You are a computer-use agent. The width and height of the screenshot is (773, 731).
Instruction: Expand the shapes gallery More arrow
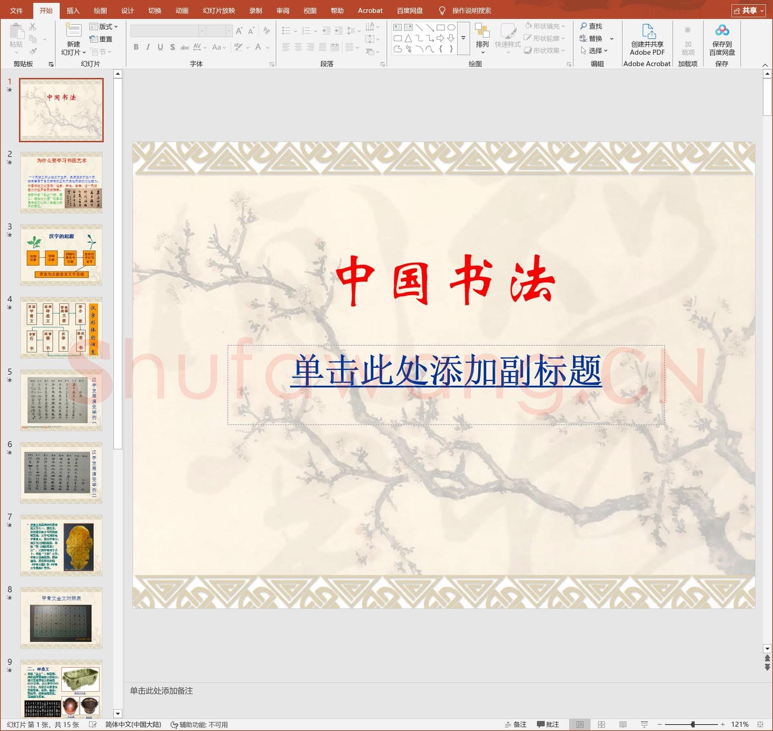tap(463, 38)
